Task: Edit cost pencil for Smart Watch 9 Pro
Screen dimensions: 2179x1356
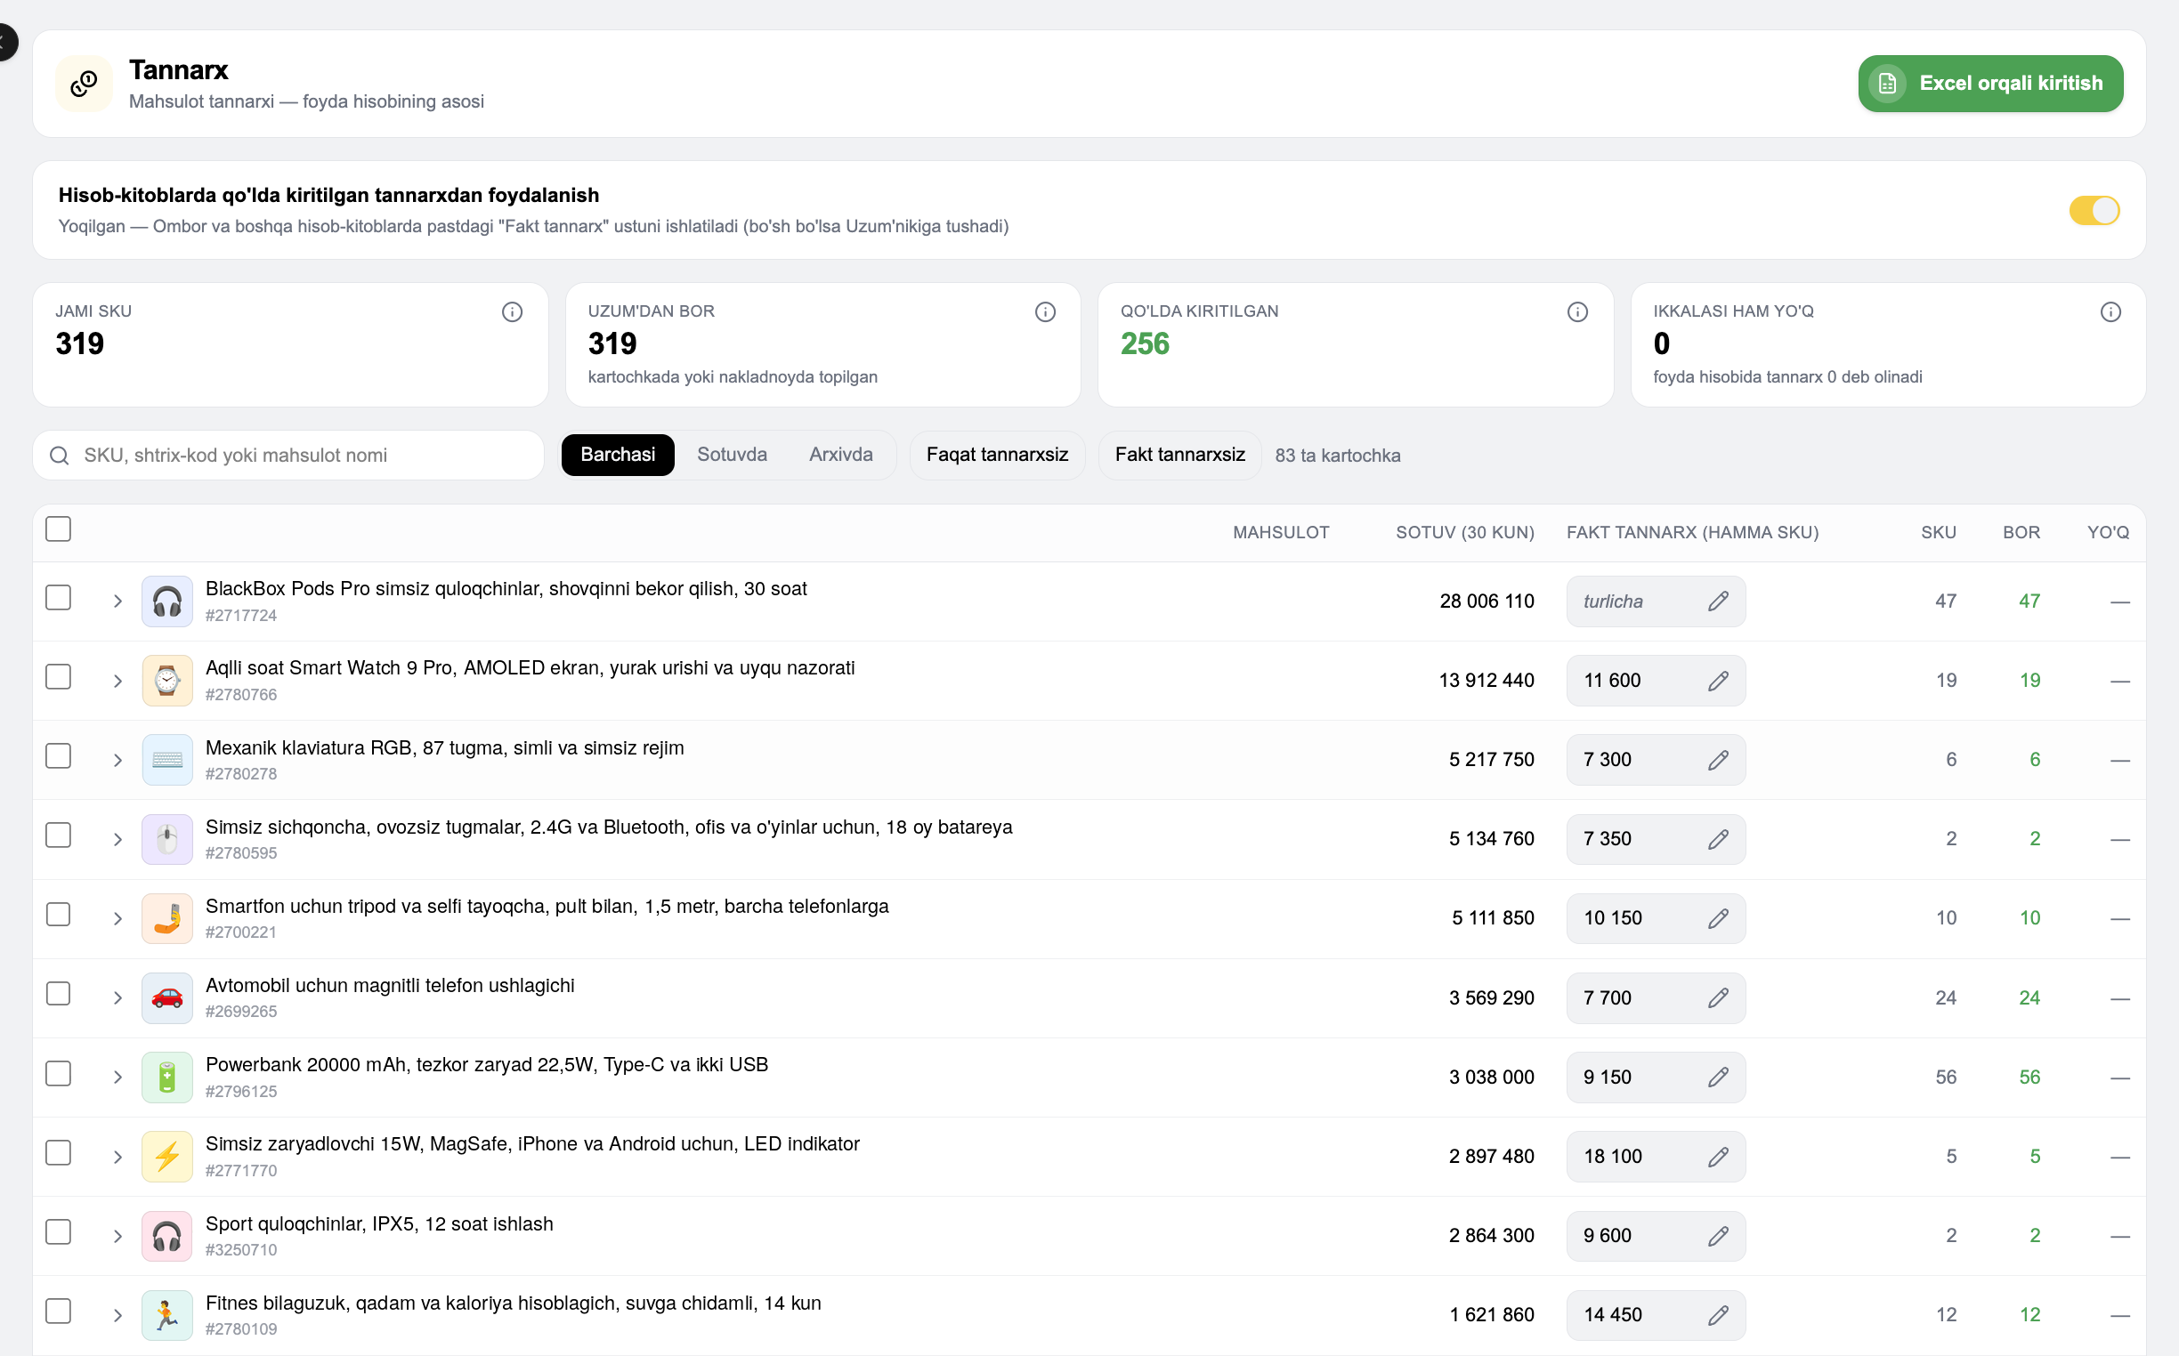Action: coord(1718,681)
